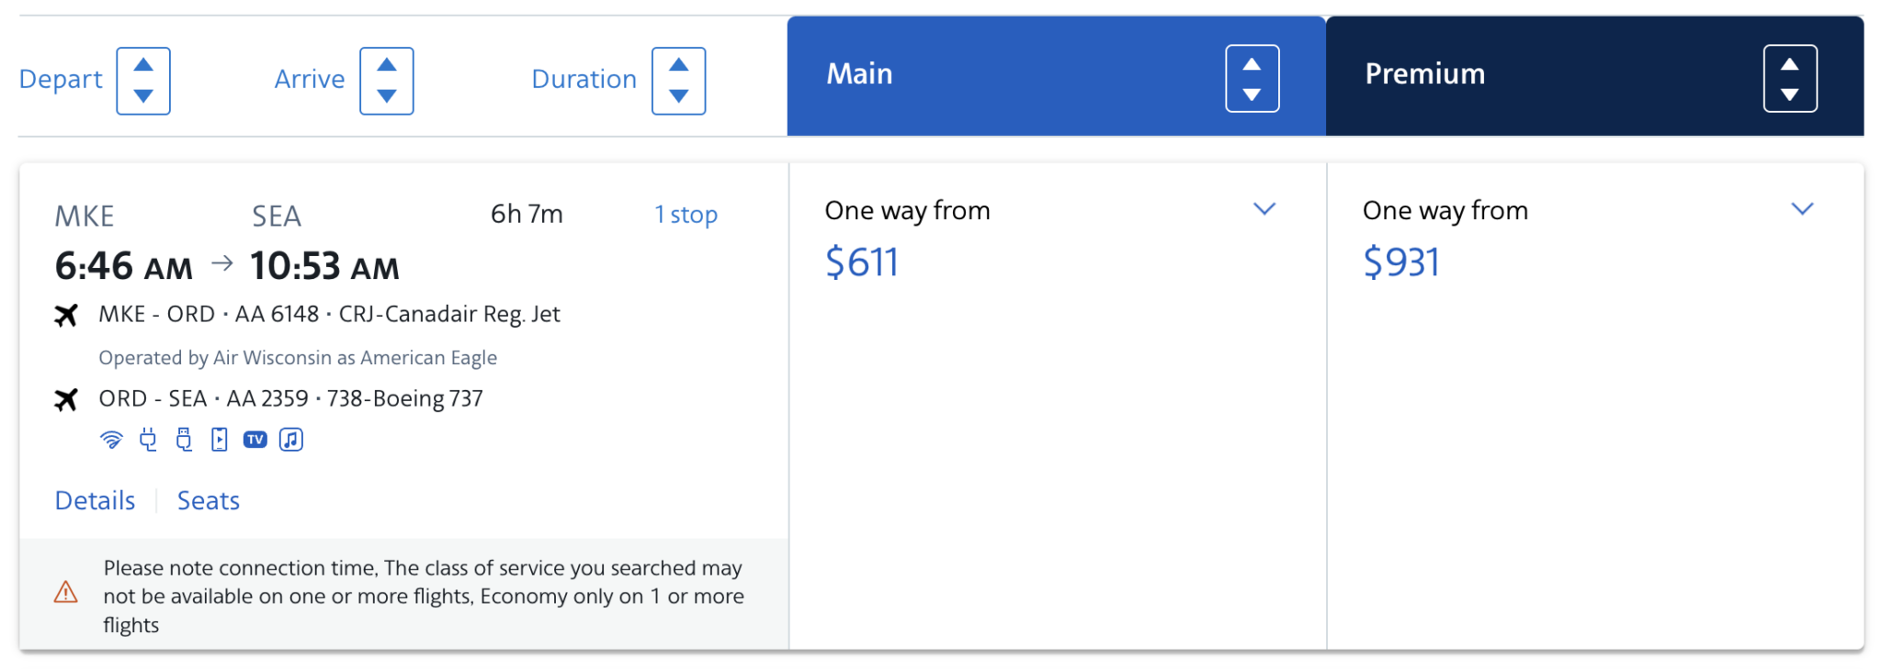Expand the Premium fare price chevron

coord(1802,208)
